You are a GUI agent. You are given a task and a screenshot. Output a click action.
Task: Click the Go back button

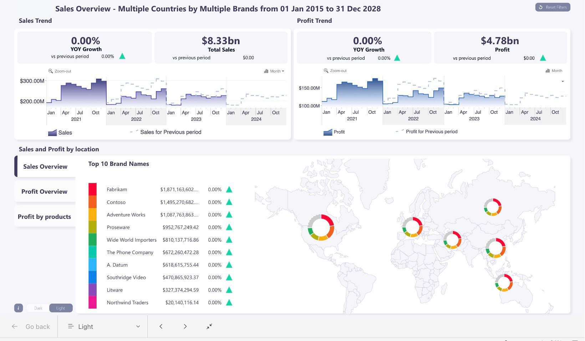[x=31, y=326]
